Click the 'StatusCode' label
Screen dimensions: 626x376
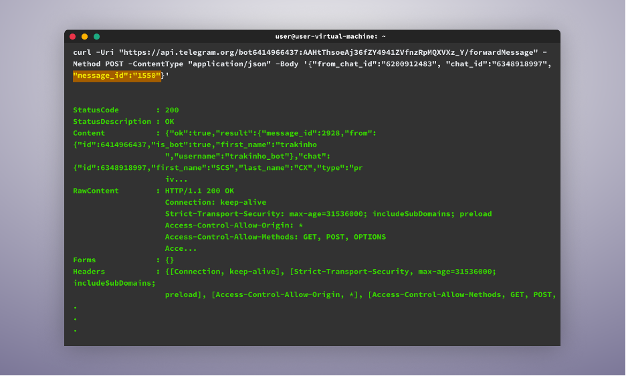coord(96,110)
